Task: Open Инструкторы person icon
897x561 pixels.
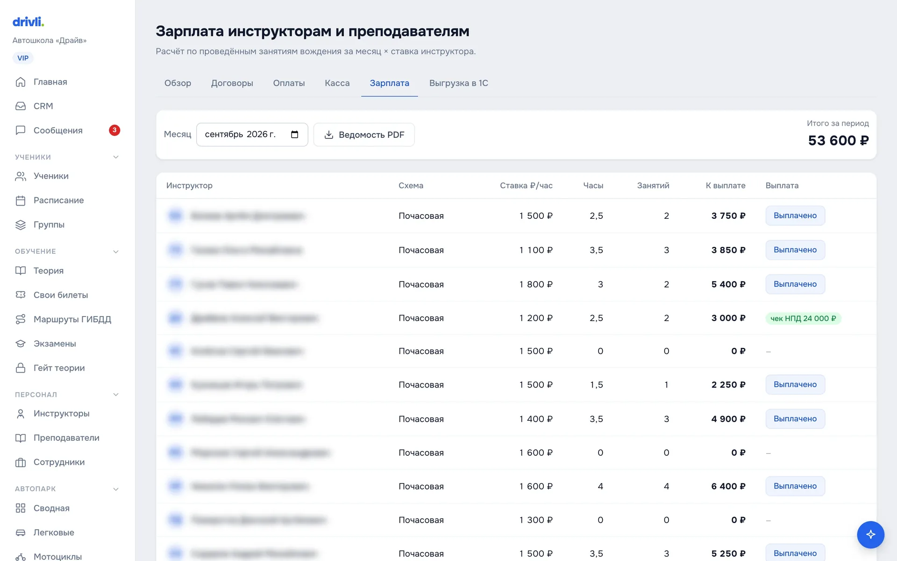Action: (x=21, y=414)
